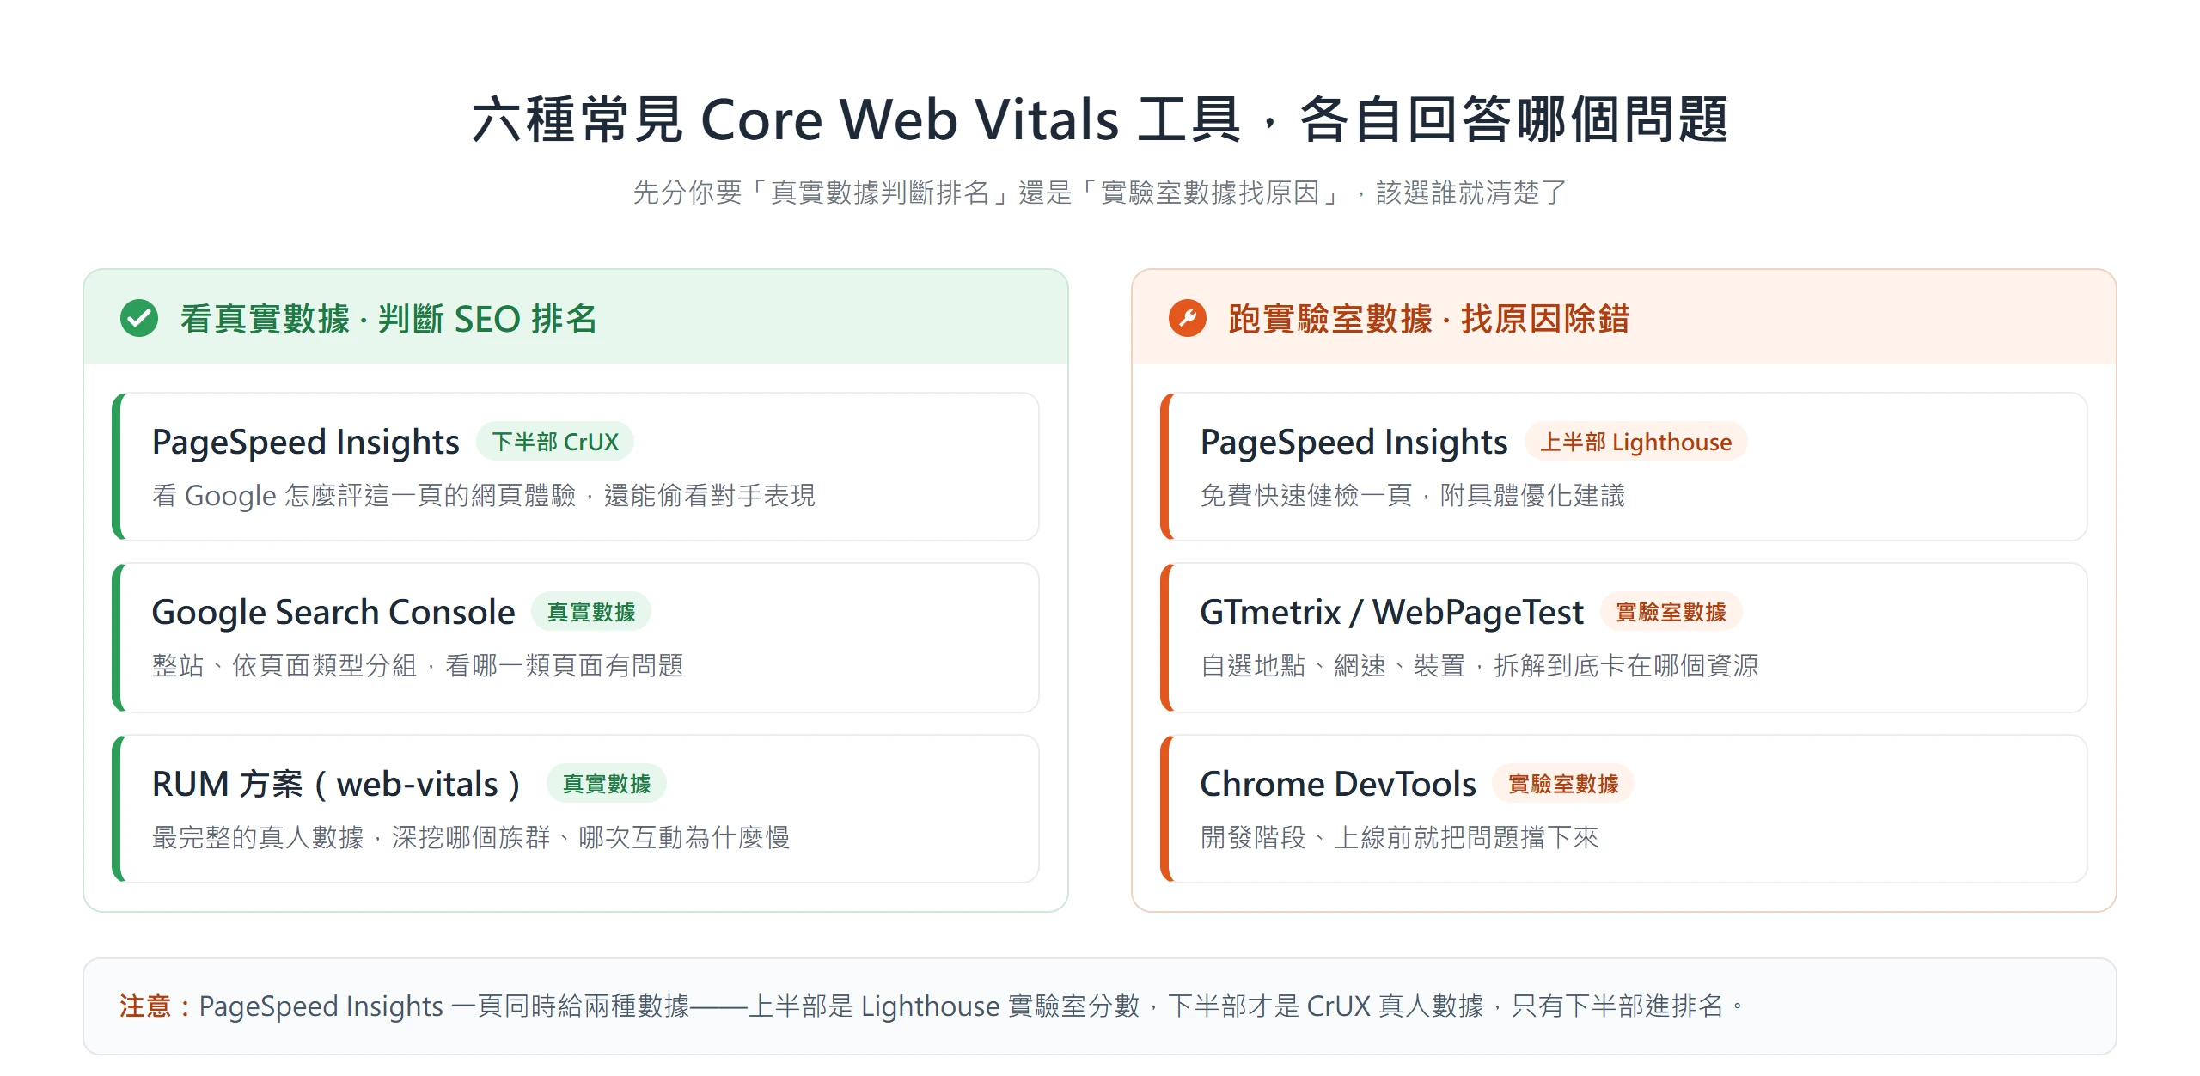Click the RUM 方案（web-vitals）title
Image resolution: width=2200 pixels, height=1076 pixels.
[339, 784]
